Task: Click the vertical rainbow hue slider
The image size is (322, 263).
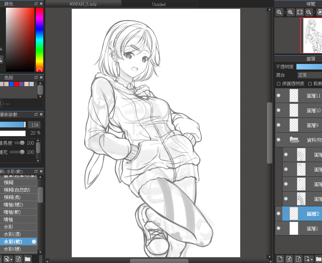Action: coord(39,38)
